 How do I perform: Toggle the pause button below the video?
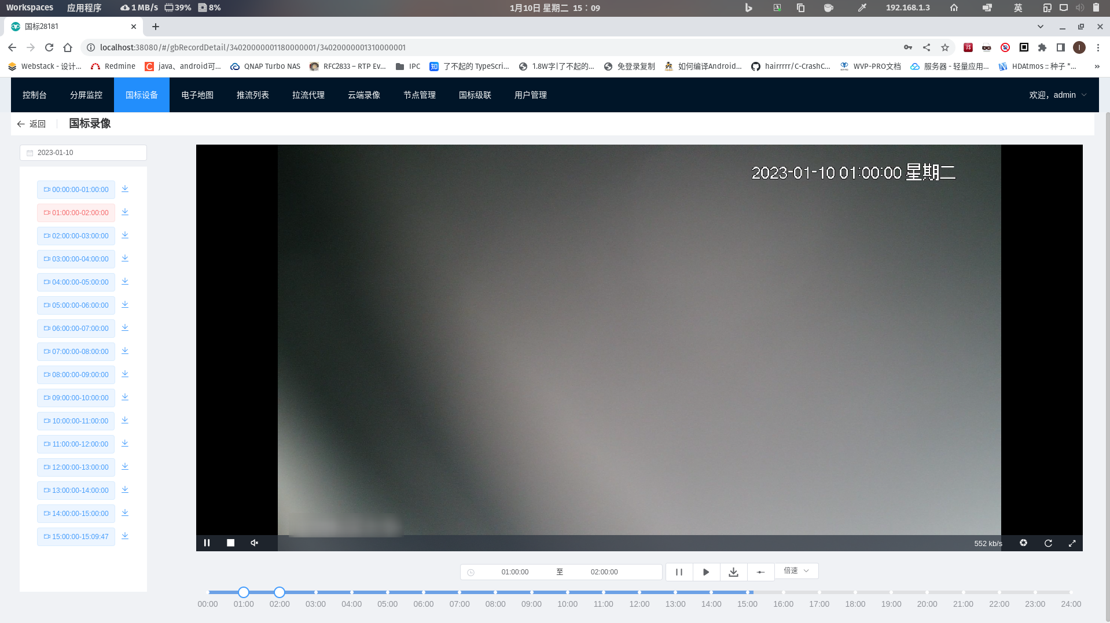(679, 572)
